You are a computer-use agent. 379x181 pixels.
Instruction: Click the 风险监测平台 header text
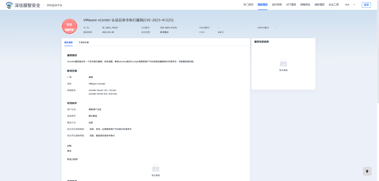pyautogui.click(x=54, y=5)
